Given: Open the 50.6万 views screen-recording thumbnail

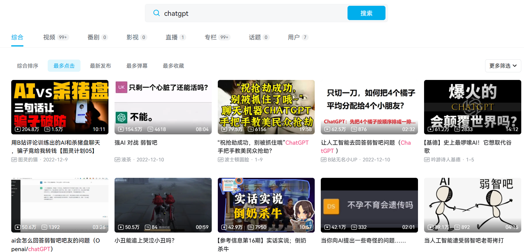Looking at the screenshot, I should point(60,205).
